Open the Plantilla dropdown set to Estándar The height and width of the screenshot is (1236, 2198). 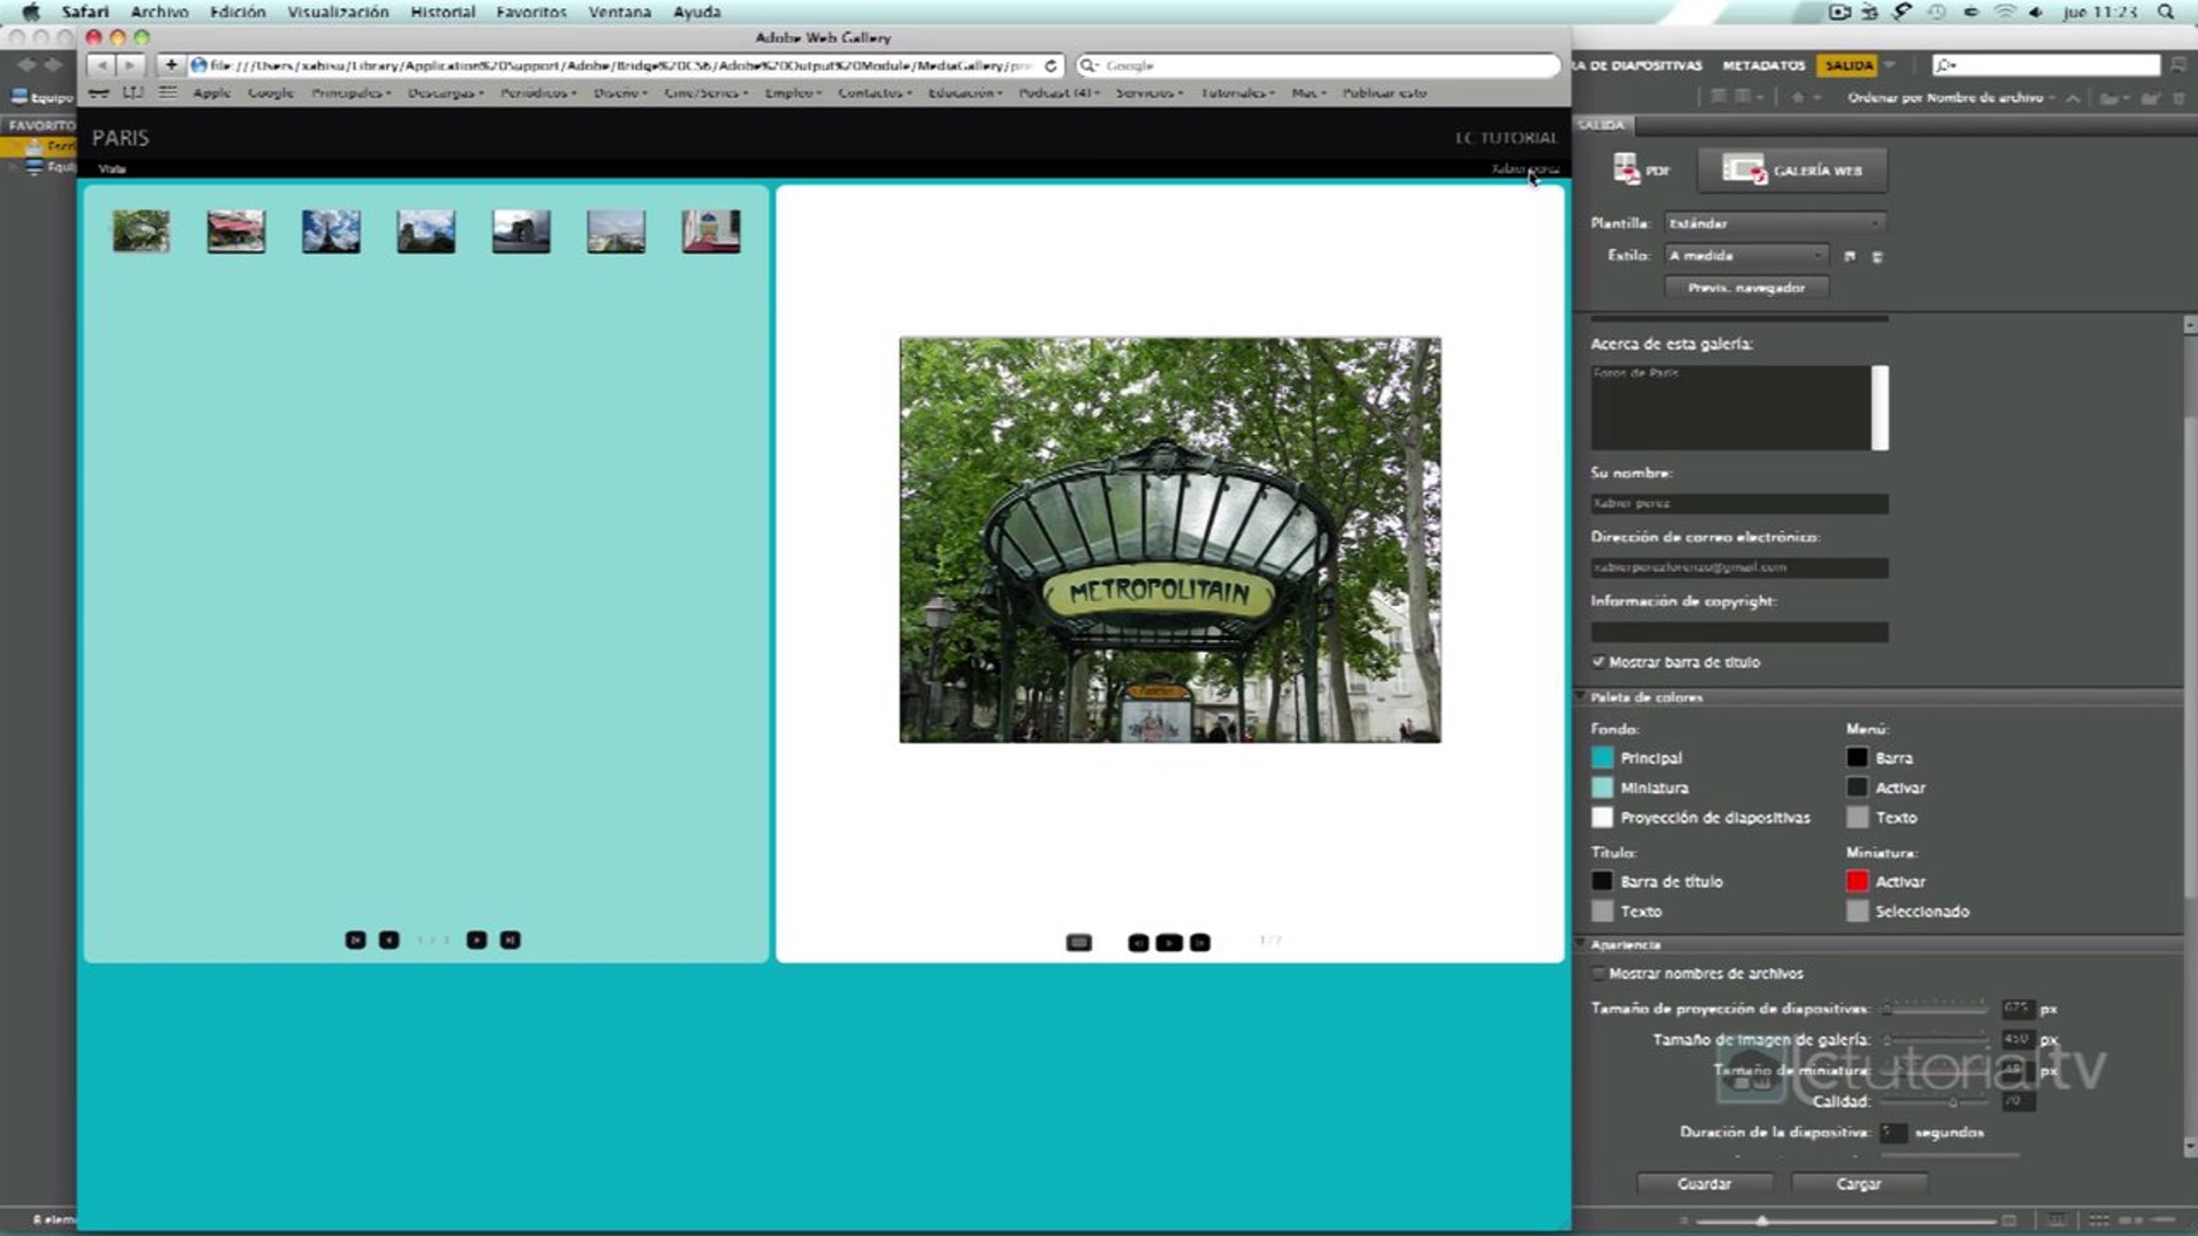pyautogui.click(x=1774, y=223)
